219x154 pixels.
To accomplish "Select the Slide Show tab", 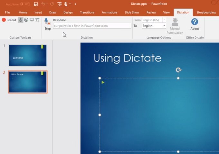I will pyautogui.click(x=132, y=13).
